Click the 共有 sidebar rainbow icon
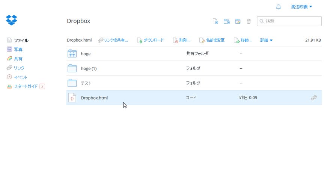The width and height of the screenshot is (324, 190). 9,59
